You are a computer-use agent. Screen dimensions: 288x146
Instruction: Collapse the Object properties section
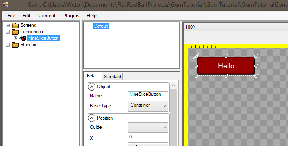coord(91,87)
